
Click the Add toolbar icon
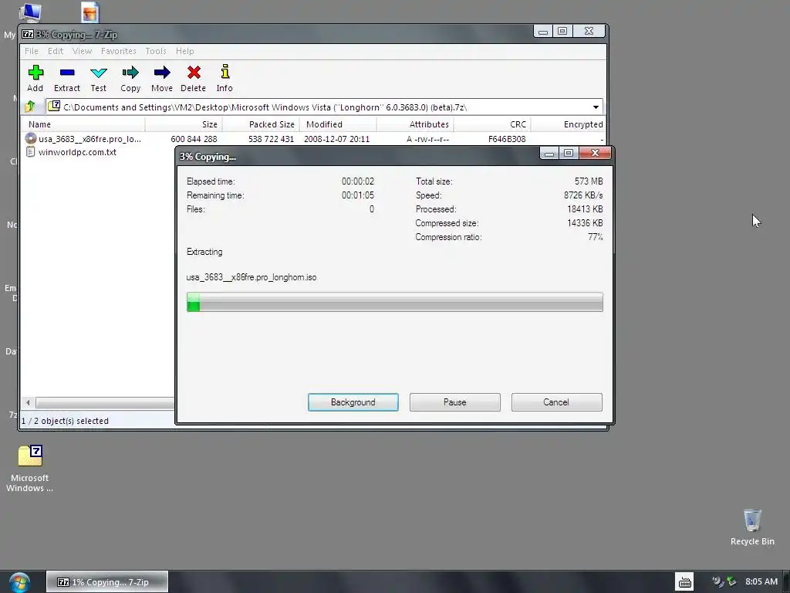point(35,73)
